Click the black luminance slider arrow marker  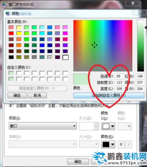coord(145,27)
